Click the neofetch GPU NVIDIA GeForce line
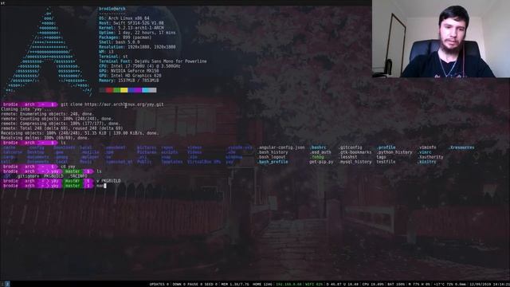This screenshot has height=287, width=510. [129, 71]
